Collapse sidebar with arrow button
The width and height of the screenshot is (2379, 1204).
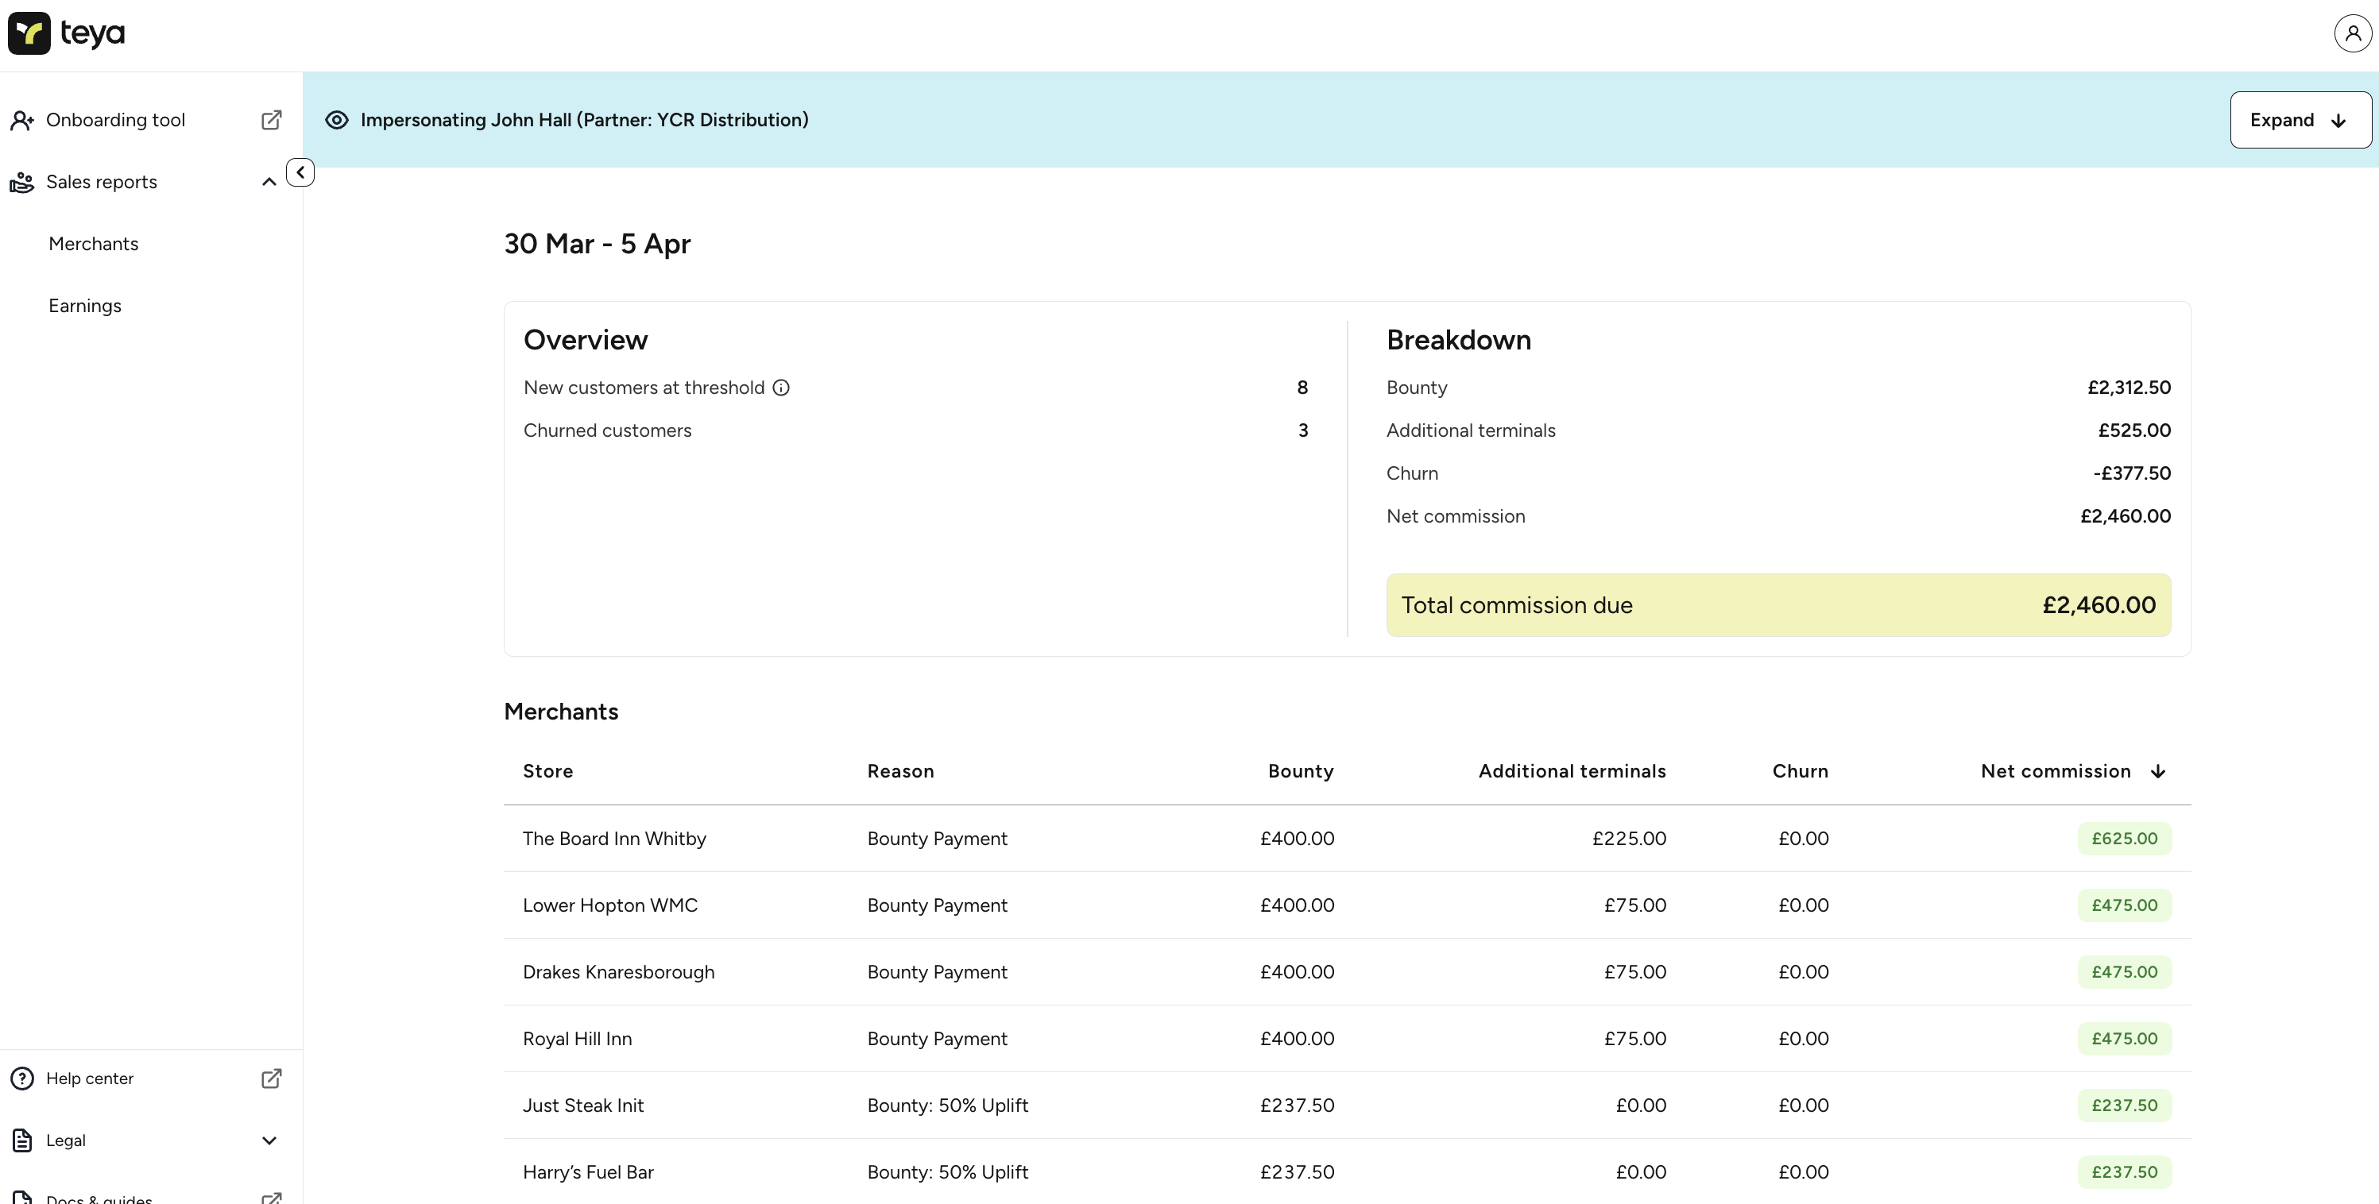coord(300,172)
